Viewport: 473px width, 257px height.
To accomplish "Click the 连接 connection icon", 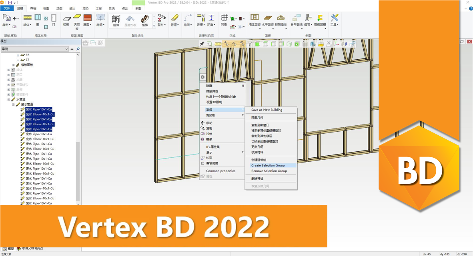I will coord(200,18).
